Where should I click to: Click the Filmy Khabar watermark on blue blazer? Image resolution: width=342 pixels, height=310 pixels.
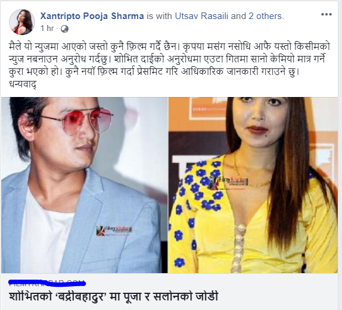(114, 230)
